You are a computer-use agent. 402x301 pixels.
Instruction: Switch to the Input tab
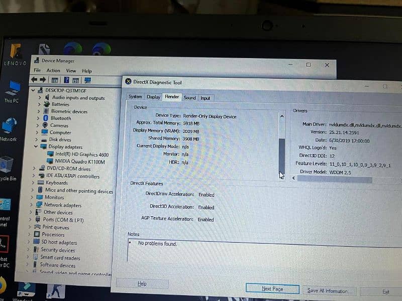pyautogui.click(x=206, y=98)
